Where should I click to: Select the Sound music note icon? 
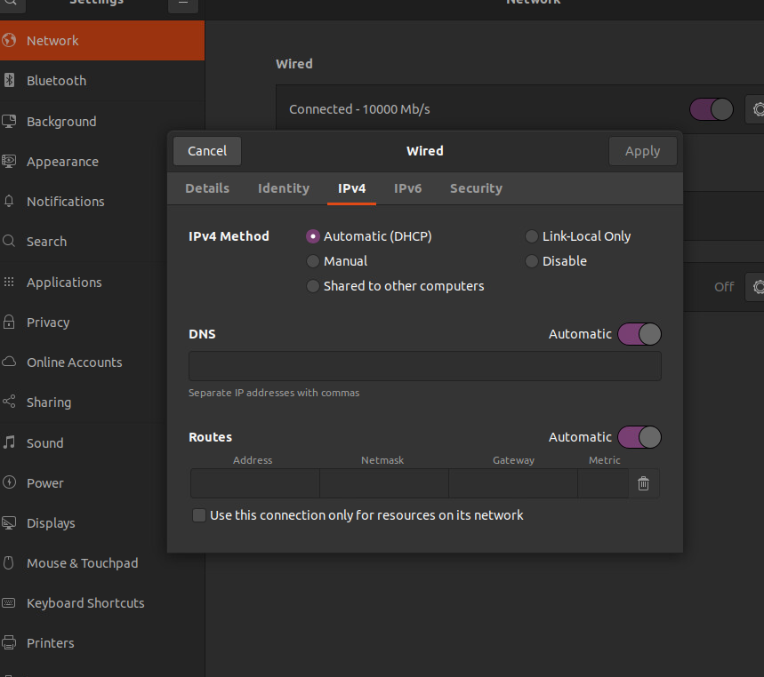tap(10, 442)
